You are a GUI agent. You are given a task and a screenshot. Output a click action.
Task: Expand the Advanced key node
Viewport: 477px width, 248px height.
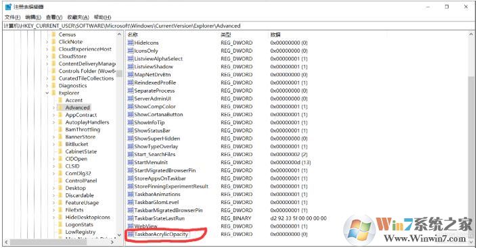(x=54, y=107)
